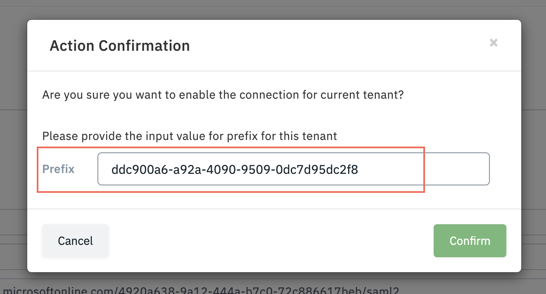Click the blank dialog header beside the title
546x294 pixels.
click(330, 45)
